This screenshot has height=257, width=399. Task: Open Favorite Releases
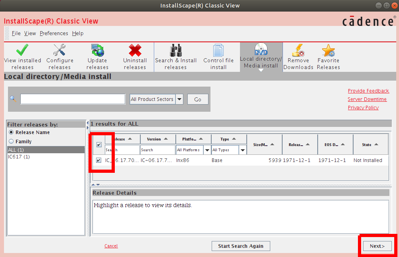coord(328,56)
